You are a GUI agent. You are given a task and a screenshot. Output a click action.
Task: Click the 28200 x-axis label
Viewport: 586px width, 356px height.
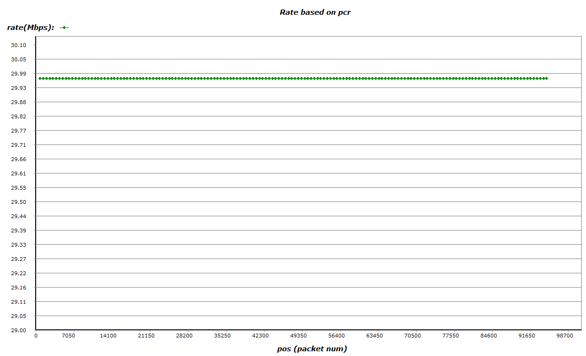185,336
